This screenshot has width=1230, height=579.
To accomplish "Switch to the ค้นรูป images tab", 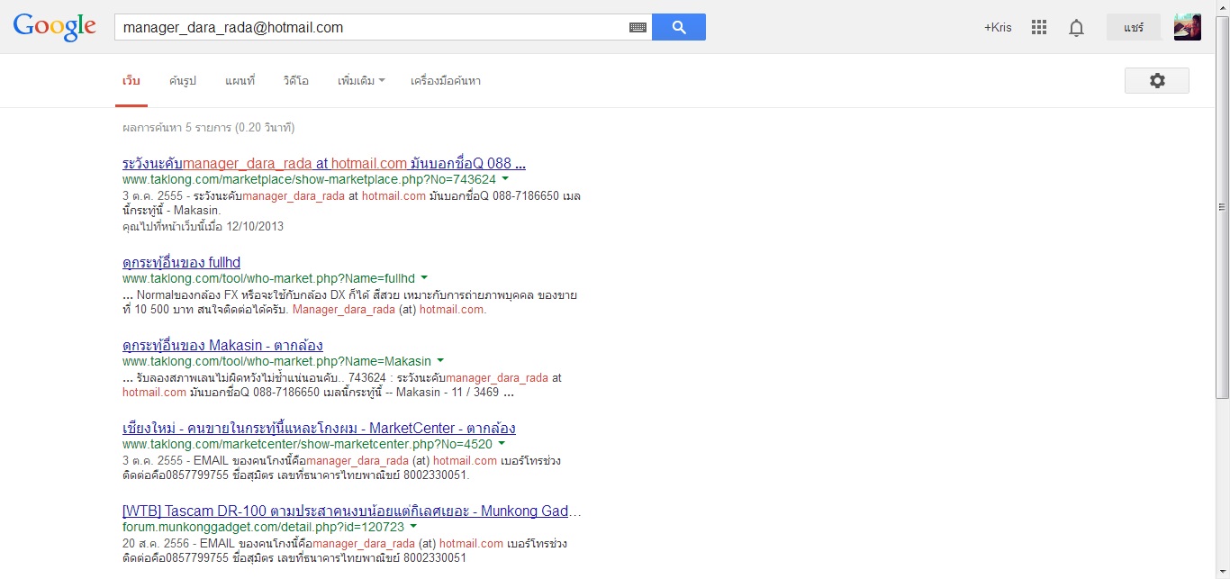I will coord(183,81).
